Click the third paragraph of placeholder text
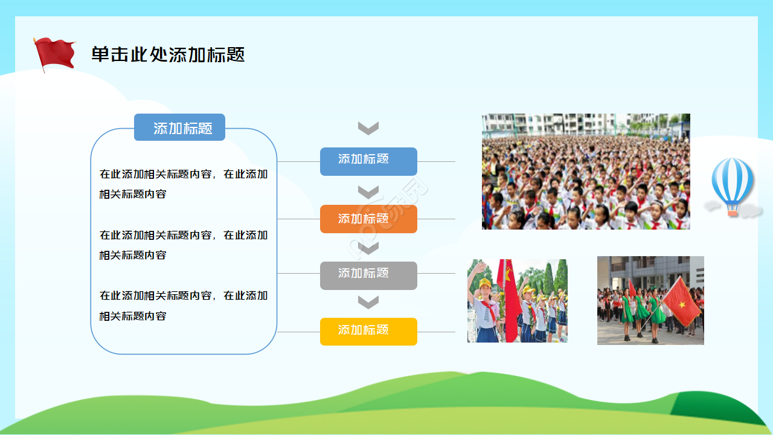This screenshot has height=435, width=773. [184, 306]
